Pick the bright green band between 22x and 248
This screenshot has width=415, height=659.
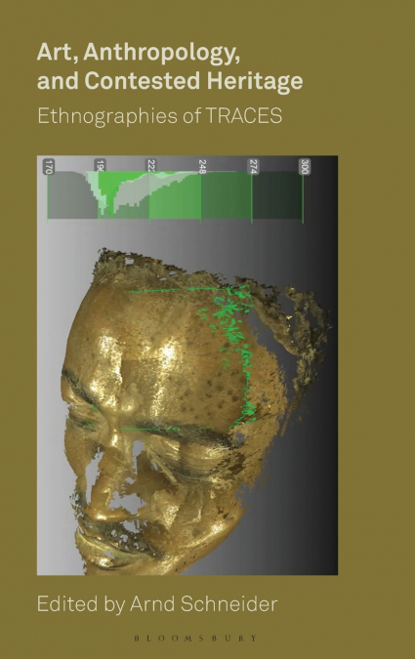coord(176,197)
